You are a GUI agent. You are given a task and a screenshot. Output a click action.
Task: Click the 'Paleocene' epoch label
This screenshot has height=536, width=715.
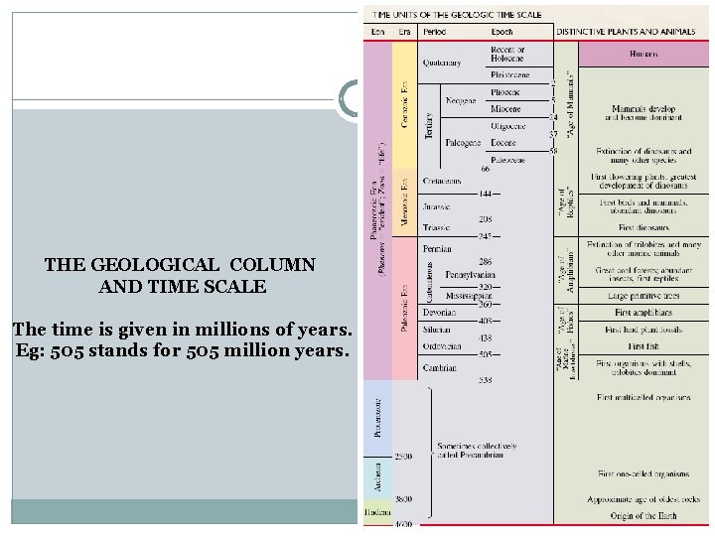[507, 160]
